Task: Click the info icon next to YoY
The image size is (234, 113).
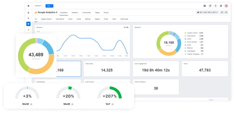Action: pos(112,104)
